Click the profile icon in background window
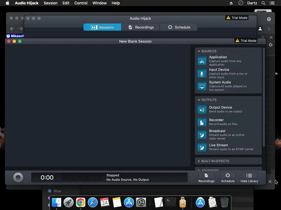 pos(260,29)
